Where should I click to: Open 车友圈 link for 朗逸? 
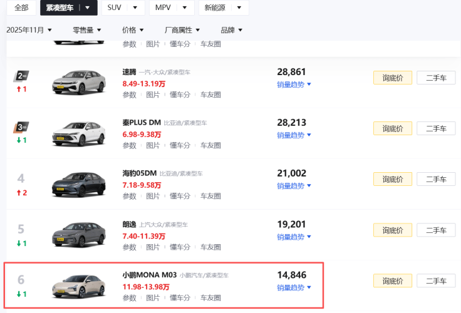[x=210, y=247]
